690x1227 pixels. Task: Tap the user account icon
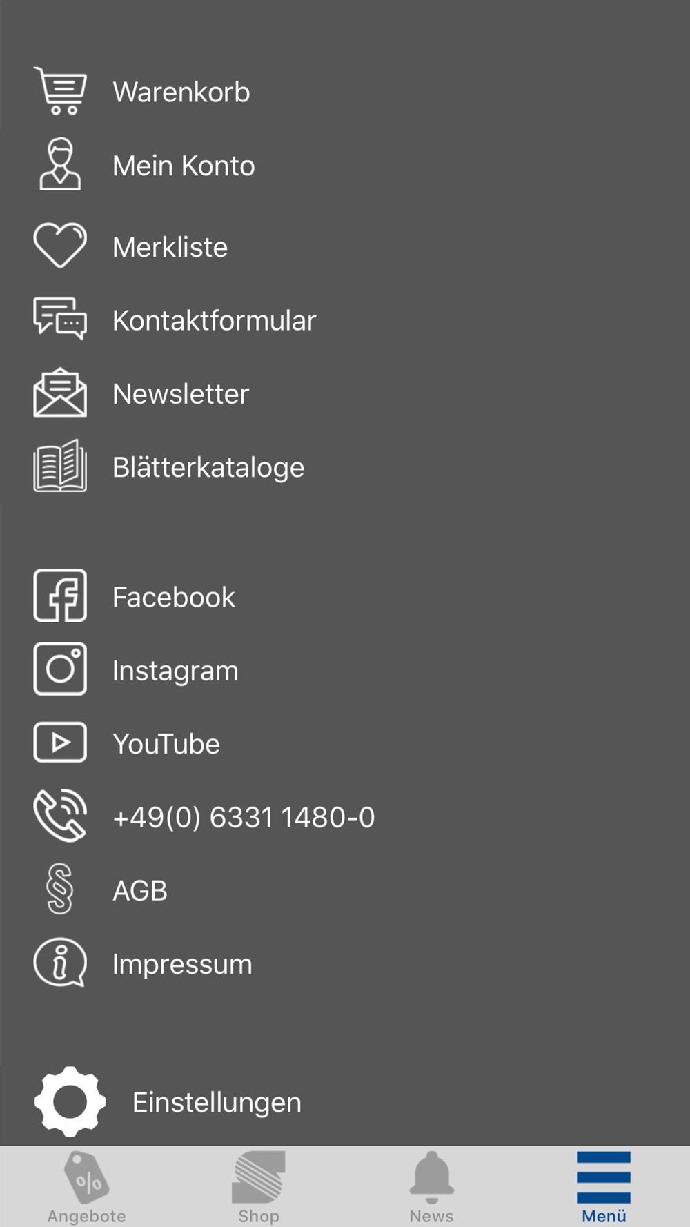coord(60,164)
